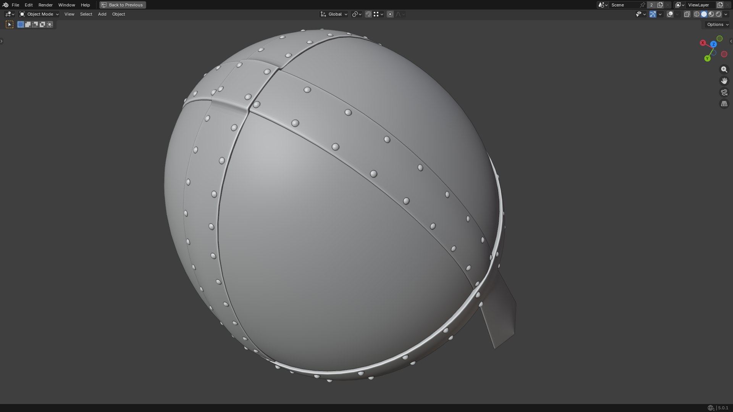Image resolution: width=733 pixels, height=412 pixels.
Task: Open the Window menu
Action: click(66, 5)
